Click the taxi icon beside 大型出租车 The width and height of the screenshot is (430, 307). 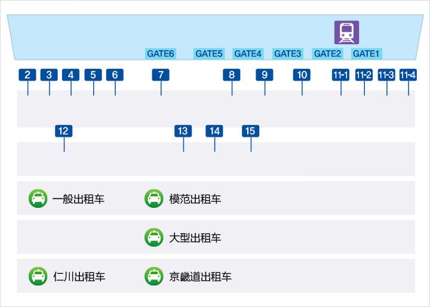click(x=154, y=237)
